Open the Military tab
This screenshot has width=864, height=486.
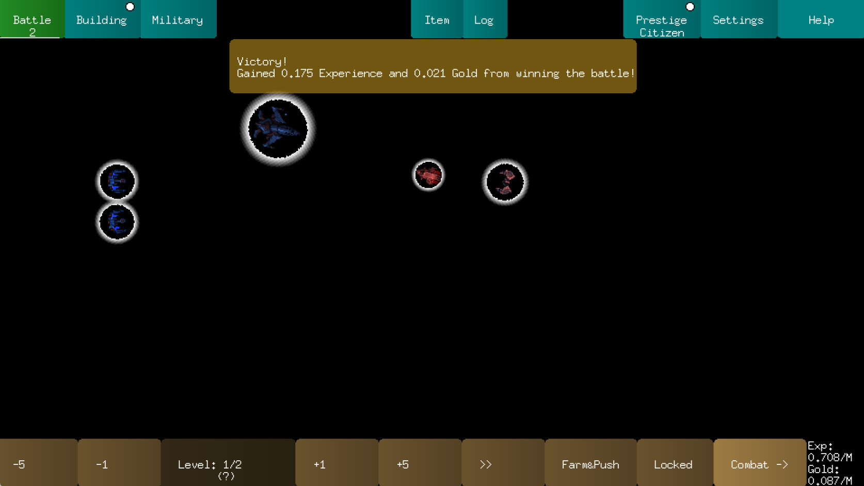coord(178,19)
